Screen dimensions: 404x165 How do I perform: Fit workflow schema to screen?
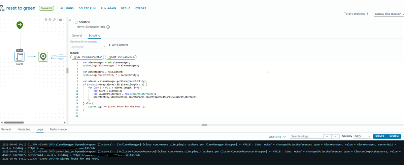(54, 20)
